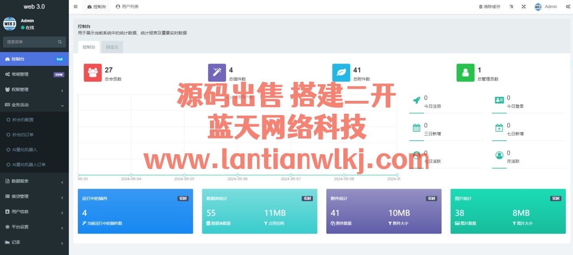Click the purple 总插件数 magic wand icon
Viewport: 573px width, 255px height.
[217, 73]
